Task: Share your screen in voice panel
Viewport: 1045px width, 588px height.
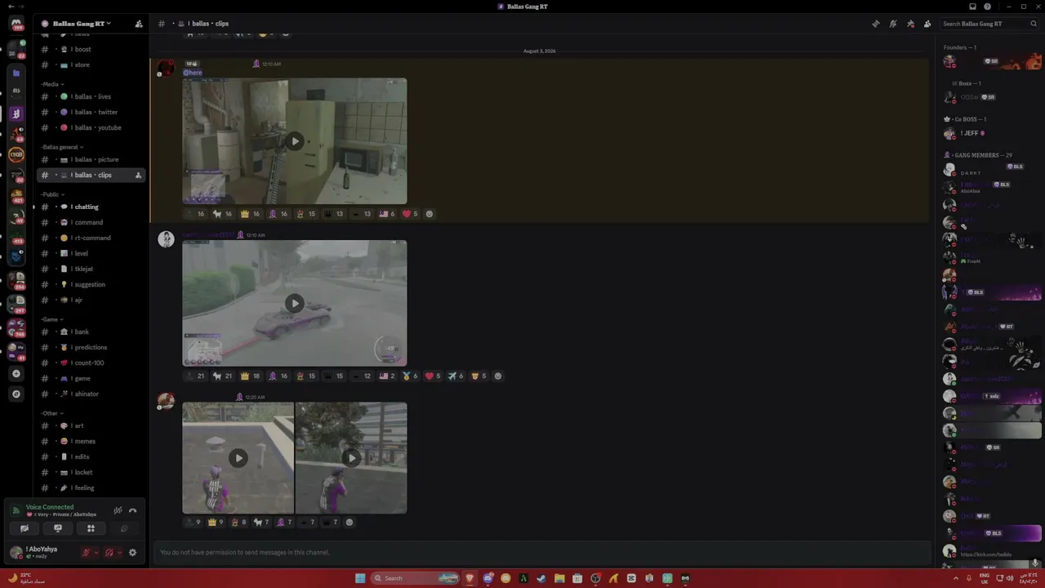Action: 57,528
